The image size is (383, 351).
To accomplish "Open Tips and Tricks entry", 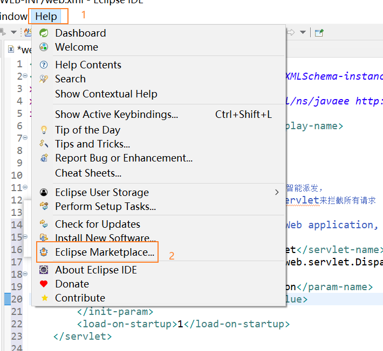I will click(159, 144).
